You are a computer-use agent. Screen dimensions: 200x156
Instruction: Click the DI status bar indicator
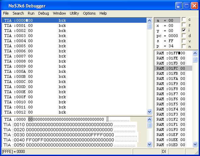[x=164, y=152]
